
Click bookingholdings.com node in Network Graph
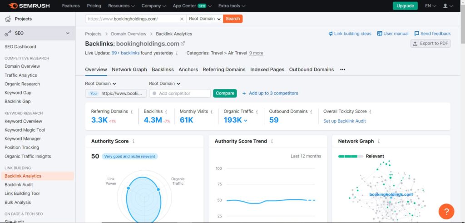(391, 194)
